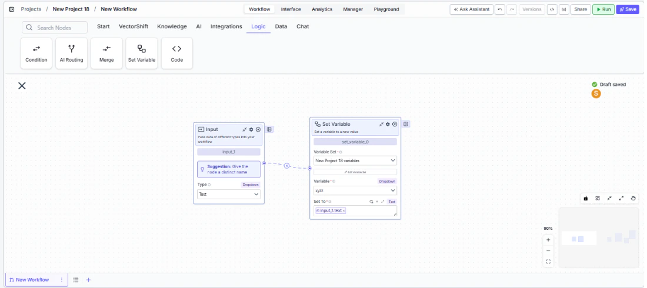
Task: Add an AI Routing node
Action: click(71, 53)
